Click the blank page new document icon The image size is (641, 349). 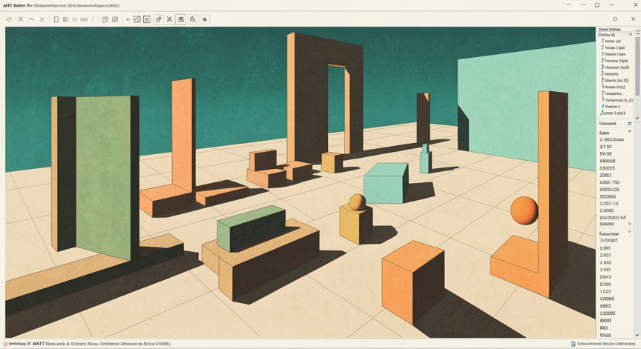point(56,19)
